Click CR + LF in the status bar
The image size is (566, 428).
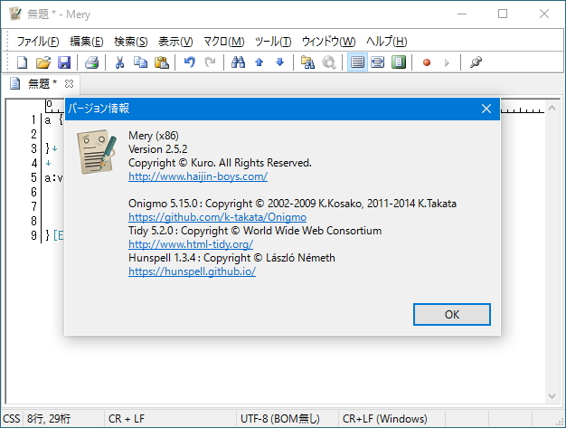(127, 419)
